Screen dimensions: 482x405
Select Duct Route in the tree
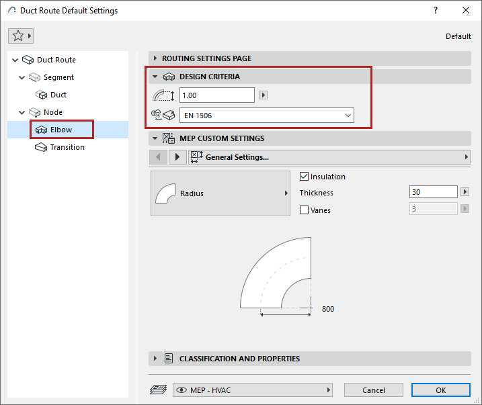click(x=56, y=60)
